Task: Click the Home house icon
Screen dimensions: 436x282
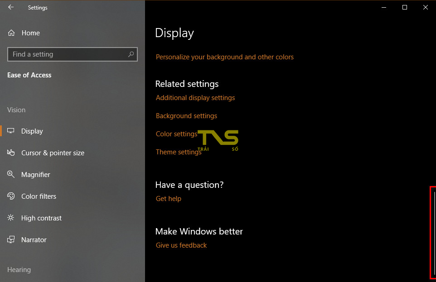Action: point(11,33)
